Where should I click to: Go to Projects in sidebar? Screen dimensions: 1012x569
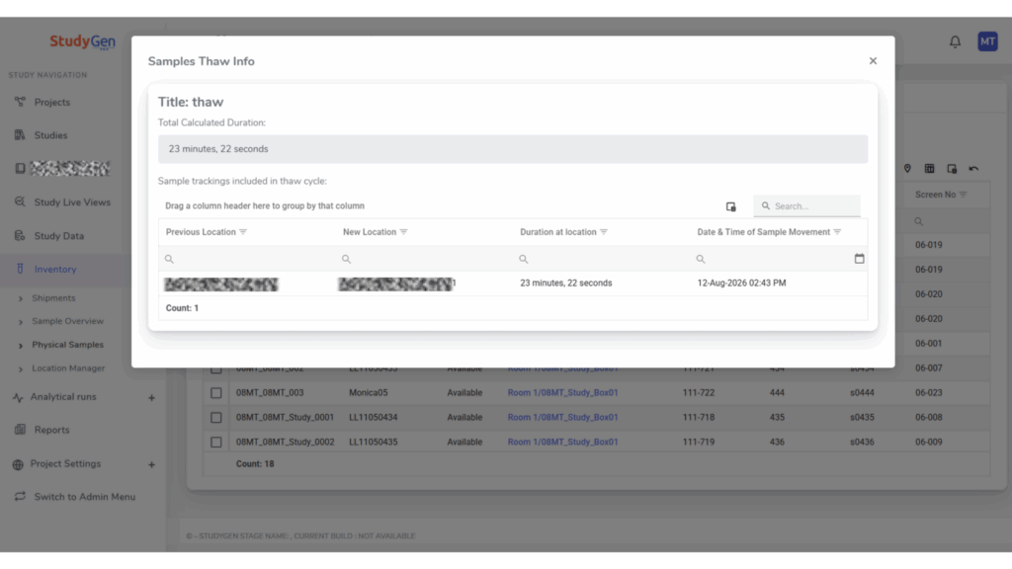pyautogui.click(x=51, y=102)
